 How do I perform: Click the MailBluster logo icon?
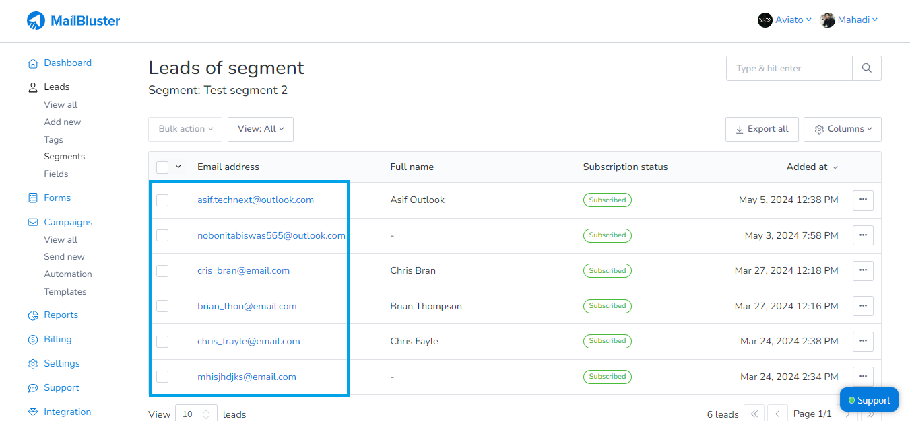point(36,21)
